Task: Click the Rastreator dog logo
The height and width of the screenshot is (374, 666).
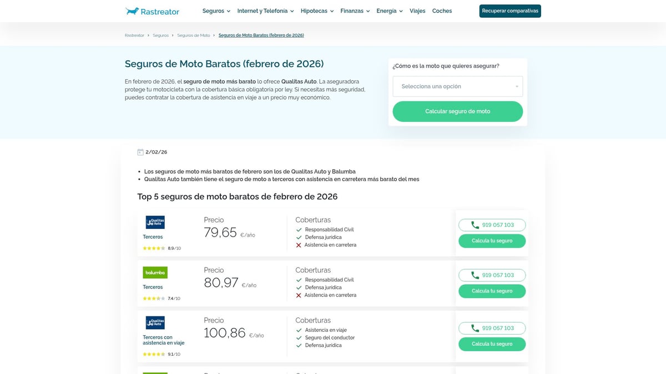Action: (x=132, y=11)
